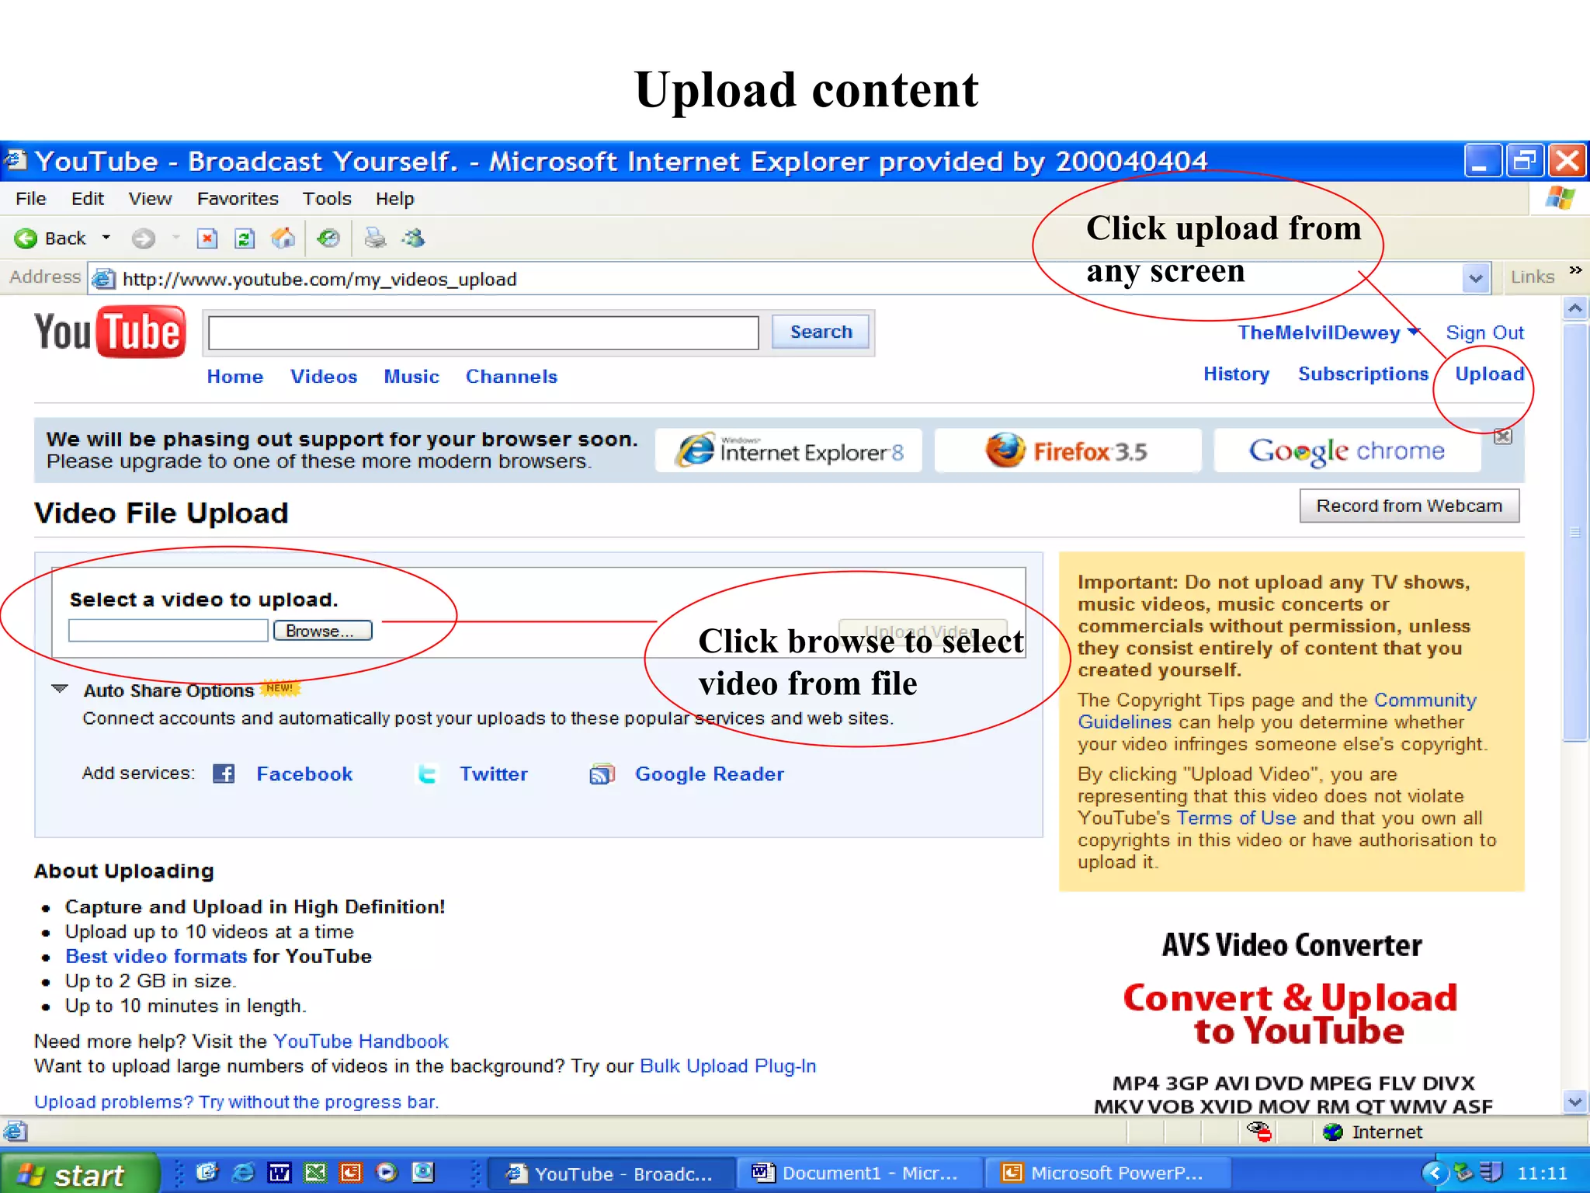This screenshot has height=1193, width=1590.
Task: Print the page using printer icon
Action: (x=375, y=238)
